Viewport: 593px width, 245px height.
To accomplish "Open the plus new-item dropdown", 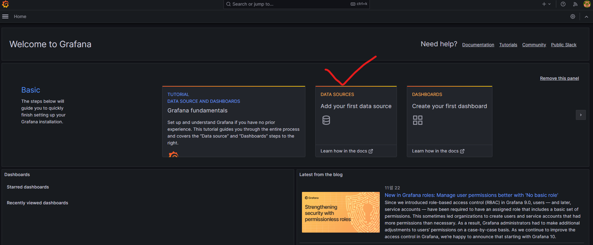I will [546, 4].
